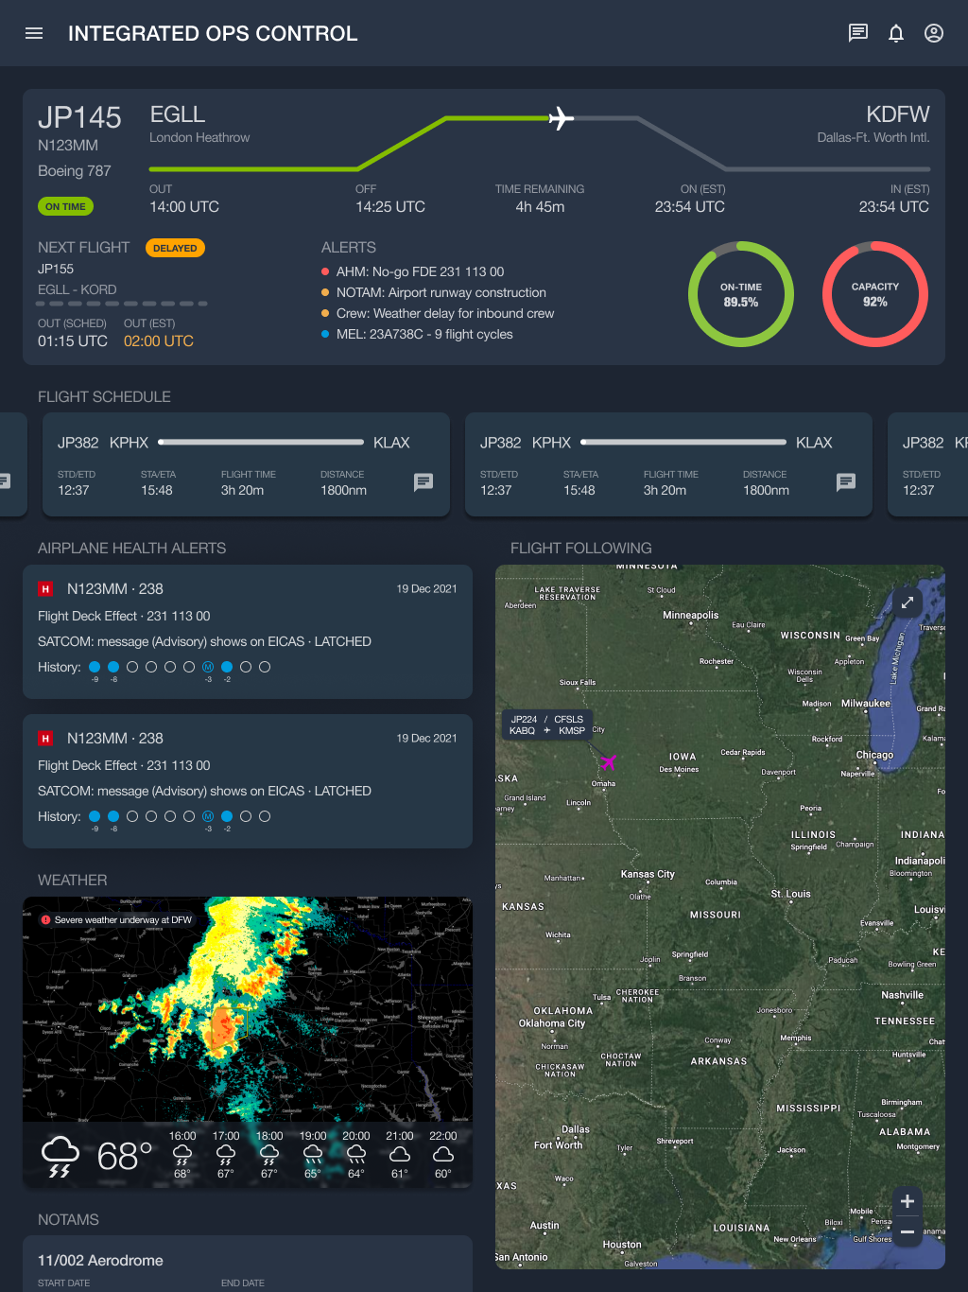
Task: Open the Capacity 92% gauge
Action: [875, 294]
